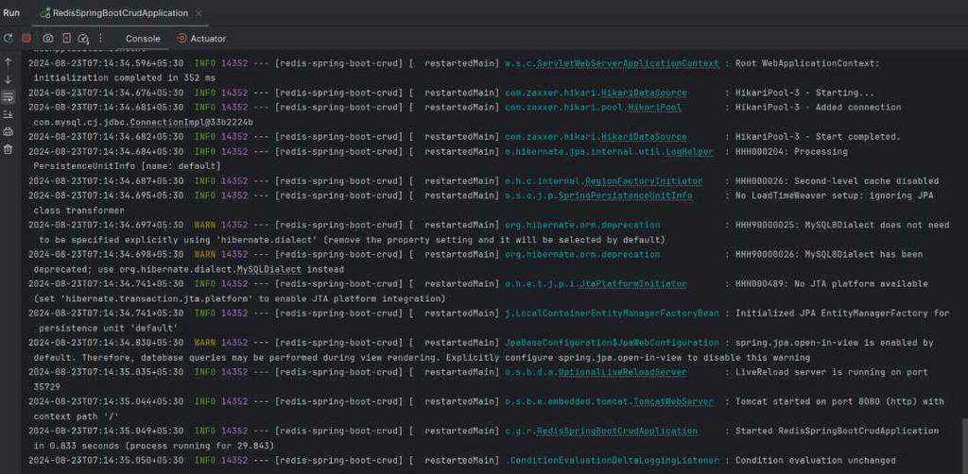Toggle scroll to end of console
This screenshot has width=968, height=474.
click(x=8, y=114)
